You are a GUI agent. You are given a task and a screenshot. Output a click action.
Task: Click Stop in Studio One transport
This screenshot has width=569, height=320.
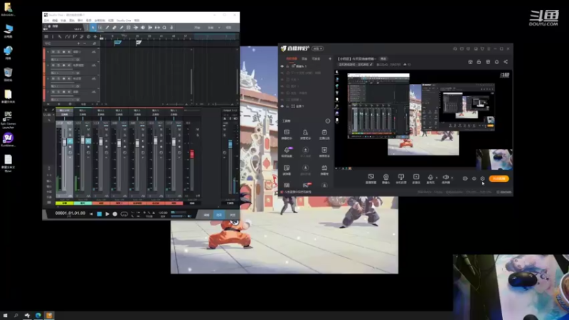100,214
